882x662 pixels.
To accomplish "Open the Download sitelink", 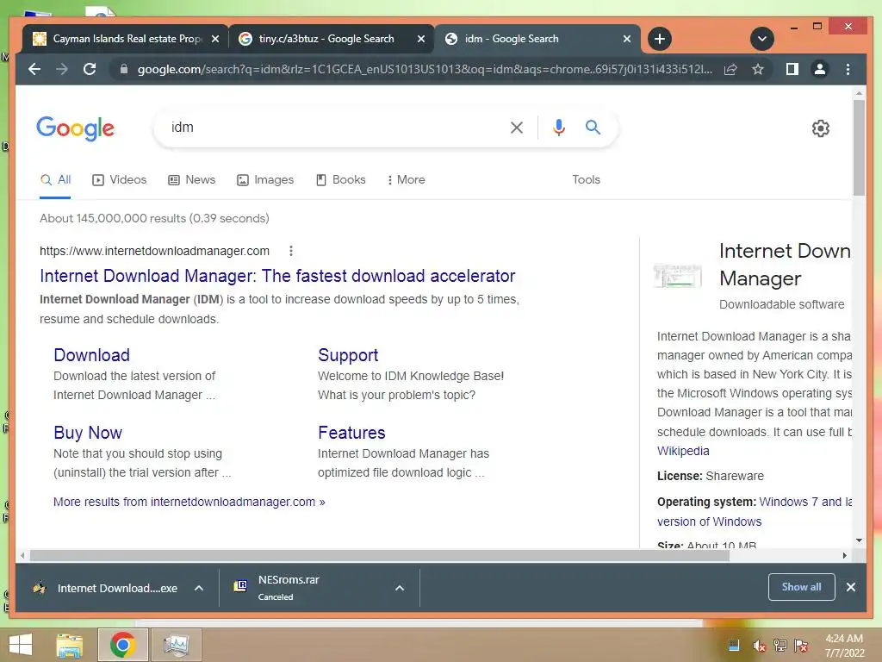I will tap(91, 355).
